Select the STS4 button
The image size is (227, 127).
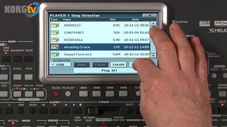123,94
